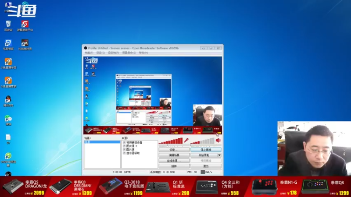The height and width of the screenshot is (197, 351).
Task: Select the 斗鱼直播管家 desktop shortcut
Action: [8, 82]
